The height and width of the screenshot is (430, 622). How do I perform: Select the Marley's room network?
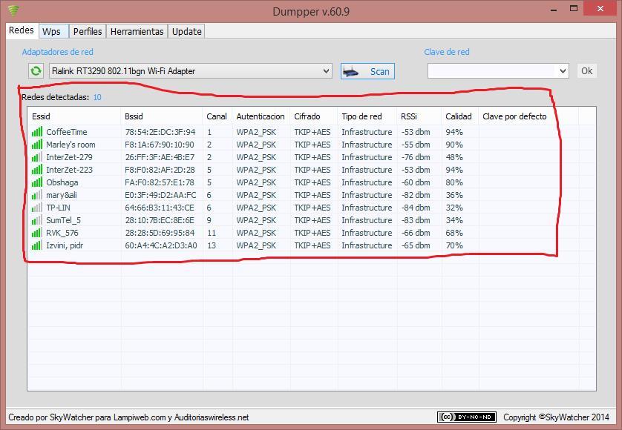click(x=71, y=145)
